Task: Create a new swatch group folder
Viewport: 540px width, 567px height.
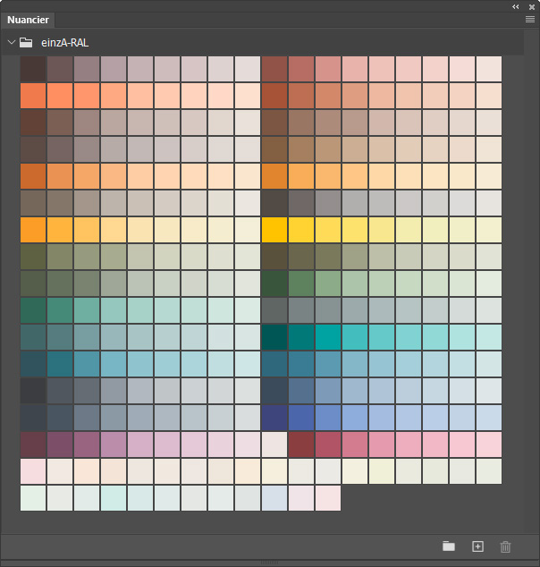Action: pos(449,546)
